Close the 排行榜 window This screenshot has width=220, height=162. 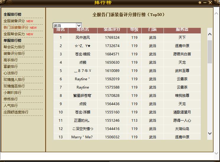(210, 3)
